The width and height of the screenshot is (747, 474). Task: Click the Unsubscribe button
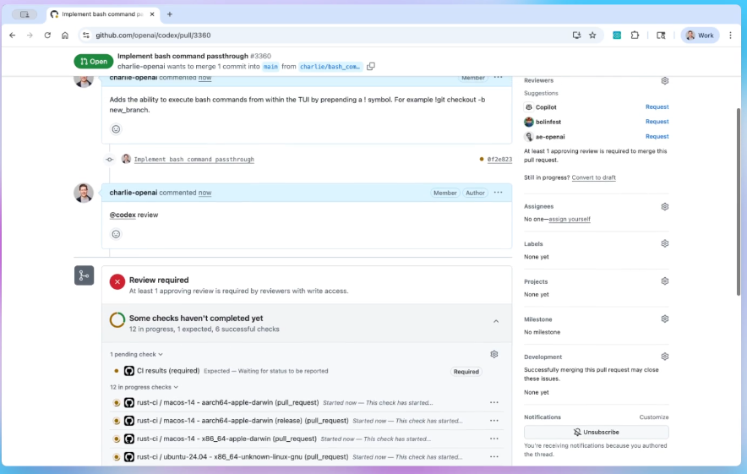point(596,432)
